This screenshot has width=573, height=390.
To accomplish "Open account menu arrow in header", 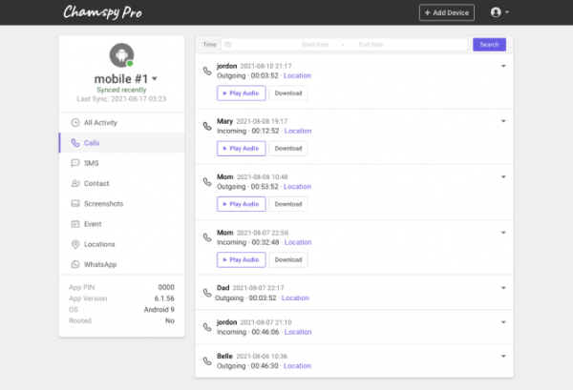I will pos(507,12).
